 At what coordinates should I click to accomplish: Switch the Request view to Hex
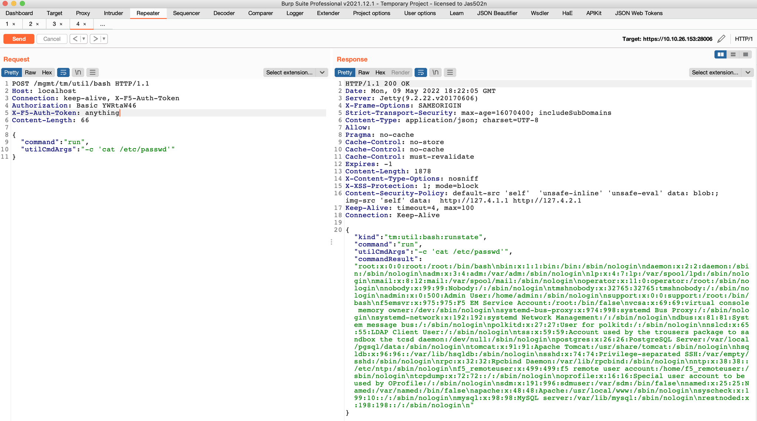[x=47, y=72]
